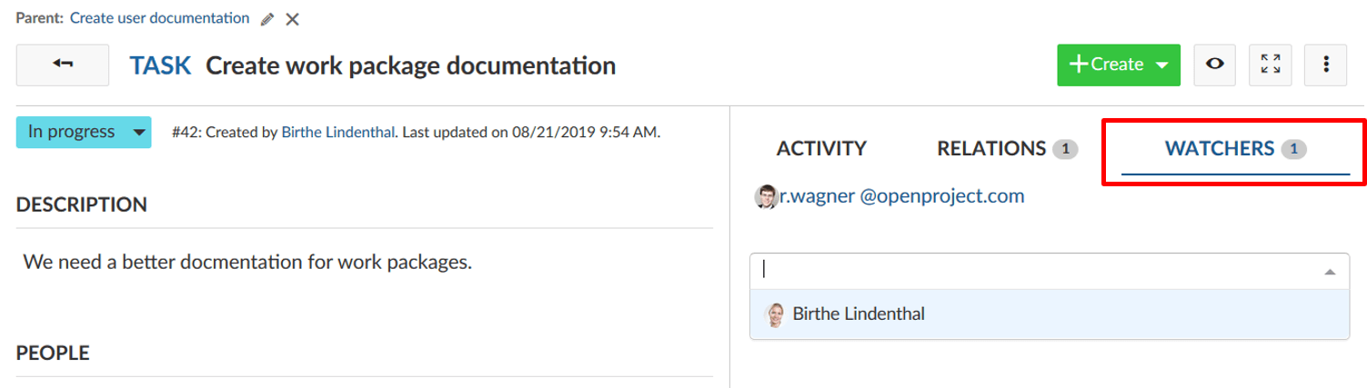Click the work package title to edit
The image size is (1367, 388).
tap(411, 65)
